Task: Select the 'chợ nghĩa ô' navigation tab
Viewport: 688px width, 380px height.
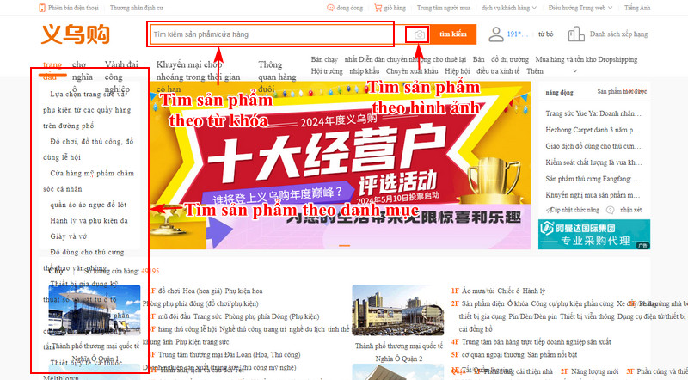Action: point(82,77)
